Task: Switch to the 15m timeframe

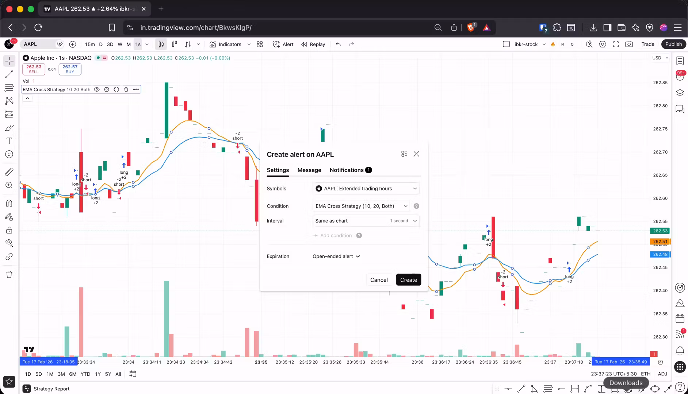Action: 90,44
